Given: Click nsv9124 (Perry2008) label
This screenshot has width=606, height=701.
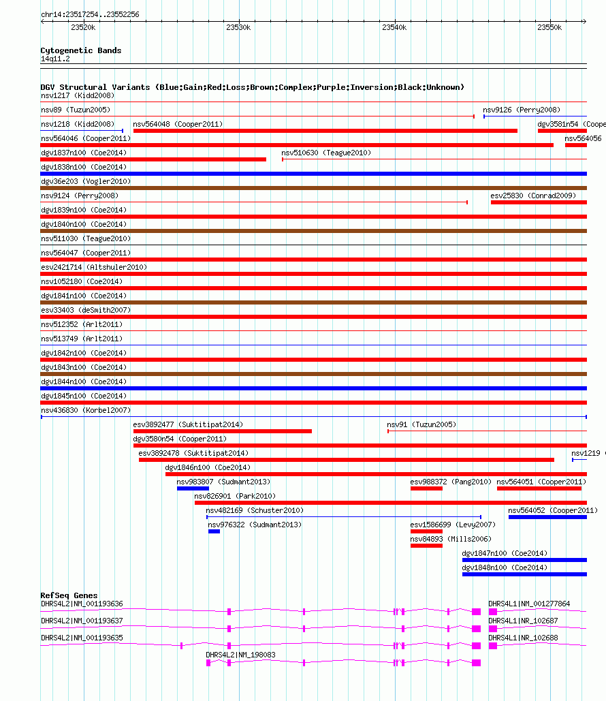Looking at the screenshot, I should [80, 196].
